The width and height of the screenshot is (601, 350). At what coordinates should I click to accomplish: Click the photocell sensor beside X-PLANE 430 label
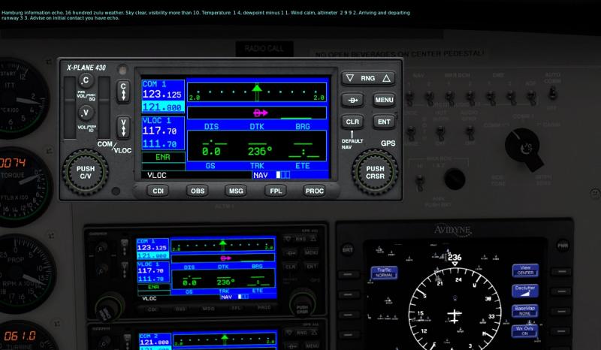pos(122,70)
